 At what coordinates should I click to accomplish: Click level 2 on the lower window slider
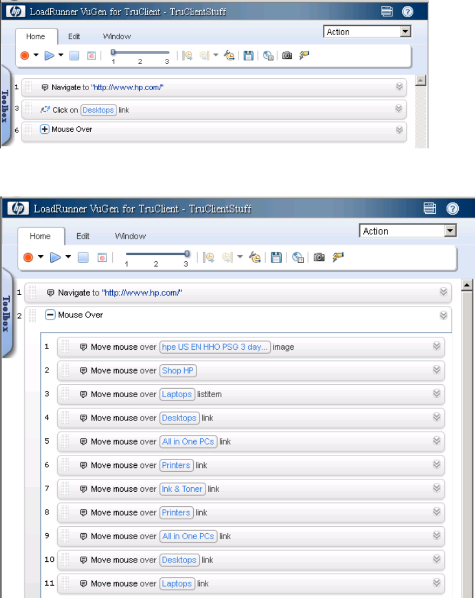(x=156, y=264)
